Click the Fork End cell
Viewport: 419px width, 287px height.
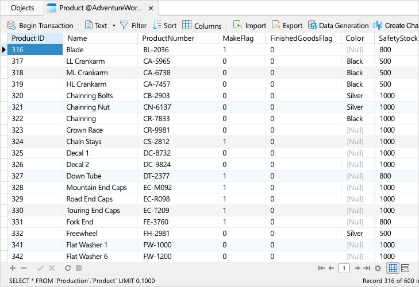100,222
